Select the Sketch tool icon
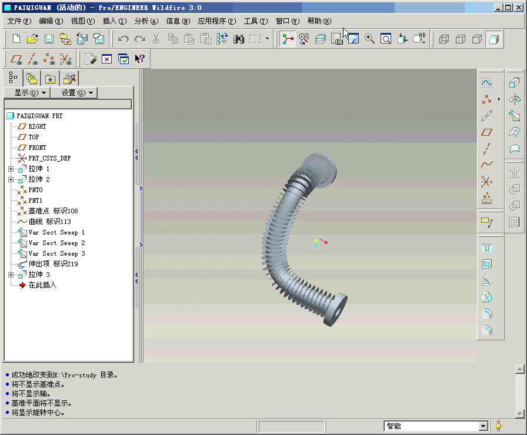The height and width of the screenshot is (435, 527). tap(486, 83)
